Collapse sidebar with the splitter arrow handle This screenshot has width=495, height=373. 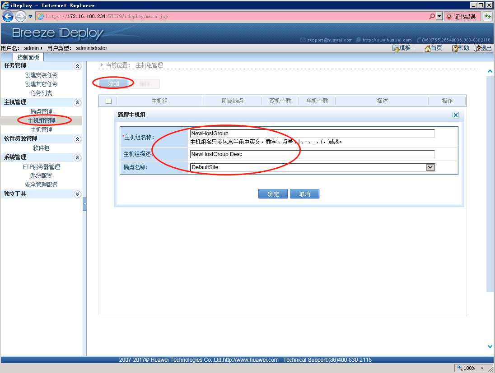tap(84, 204)
